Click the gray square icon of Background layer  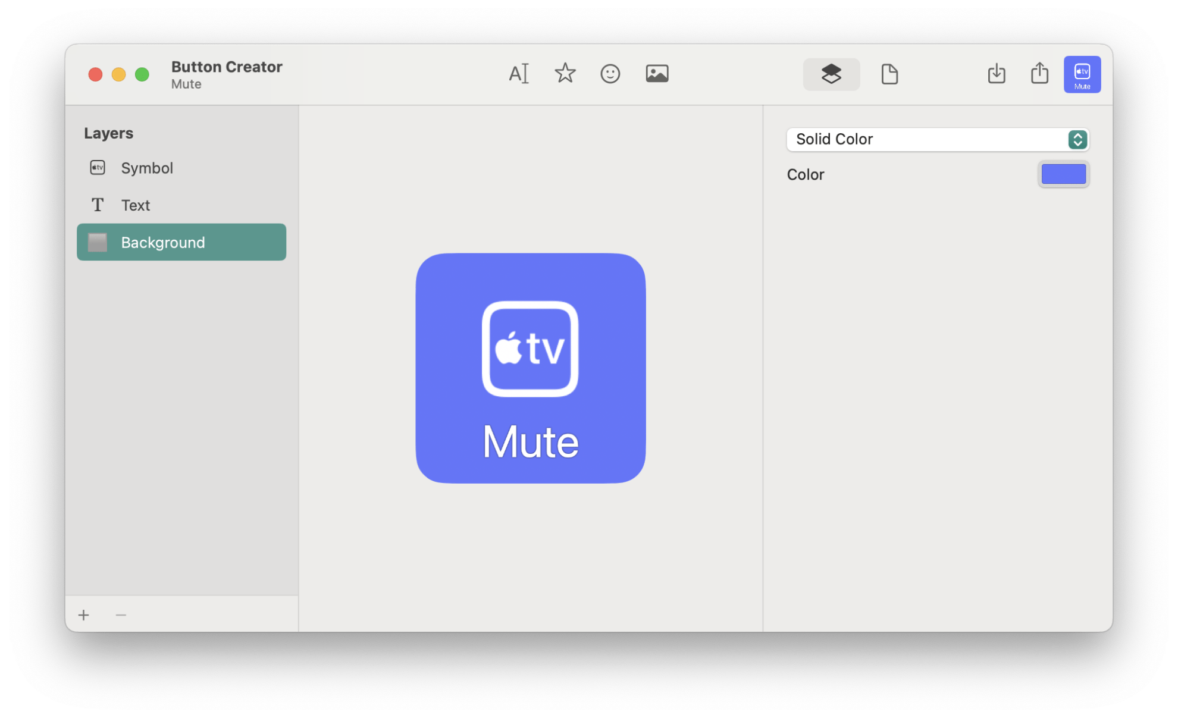point(98,242)
